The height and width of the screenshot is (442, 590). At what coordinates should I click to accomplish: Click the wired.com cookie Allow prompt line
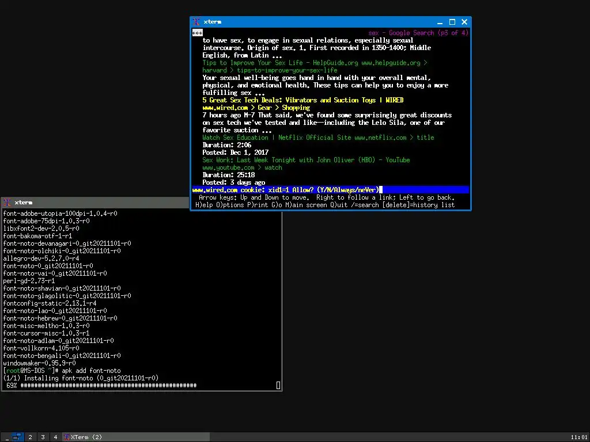pyautogui.click(x=330, y=190)
